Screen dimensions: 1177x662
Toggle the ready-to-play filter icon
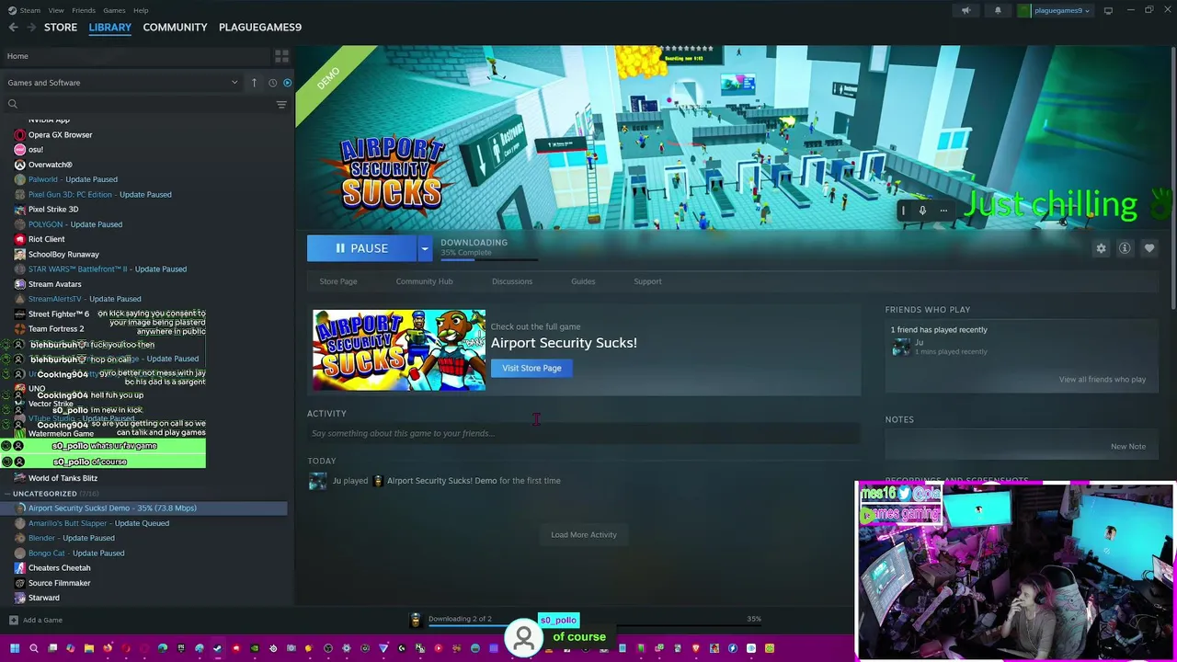[287, 83]
